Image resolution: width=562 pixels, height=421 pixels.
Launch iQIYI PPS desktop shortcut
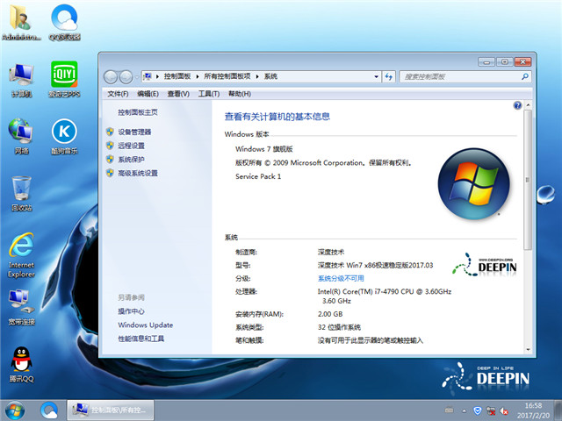coord(64,80)
